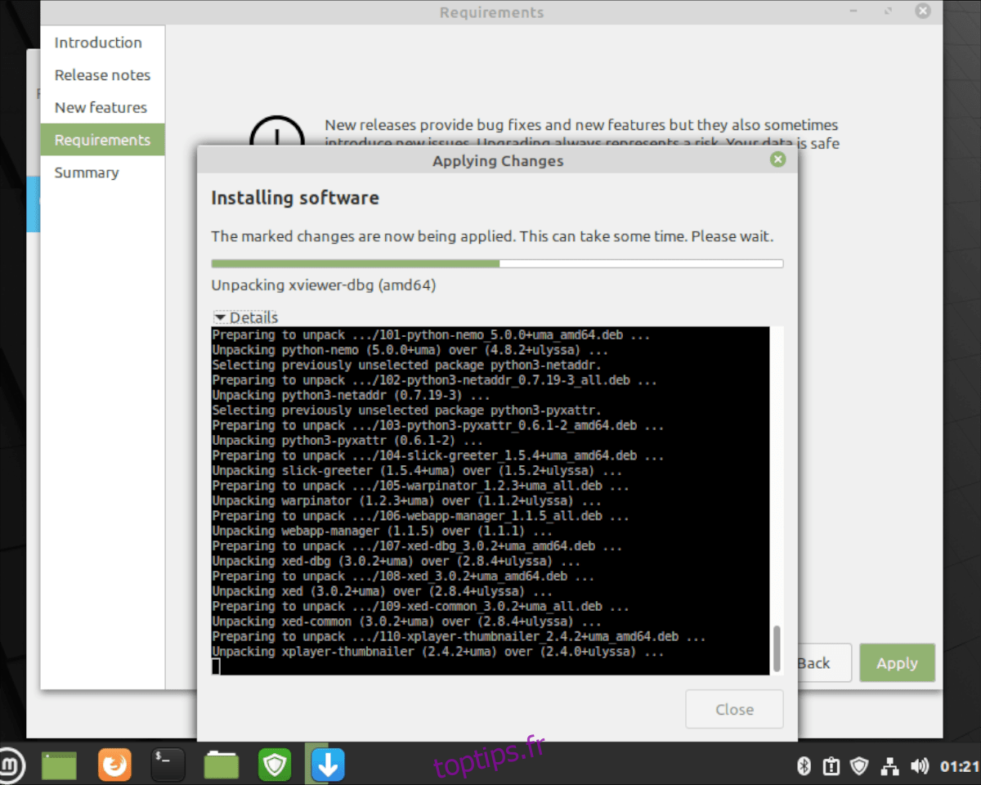Click the update shield tray icon

coord(859,766)
